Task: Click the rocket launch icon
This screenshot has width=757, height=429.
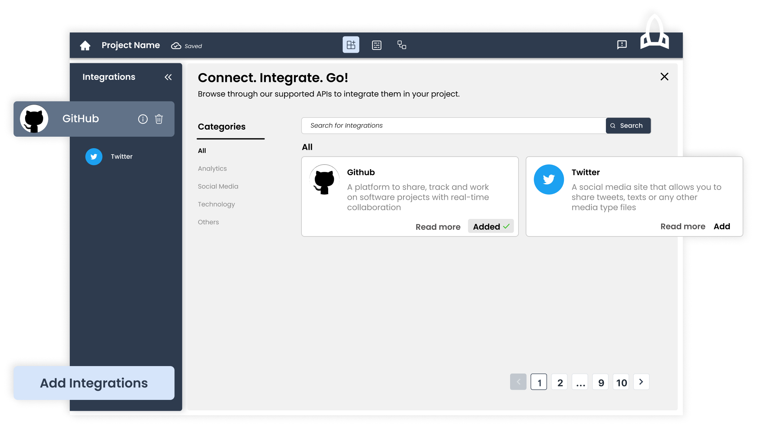Action: 654,34
